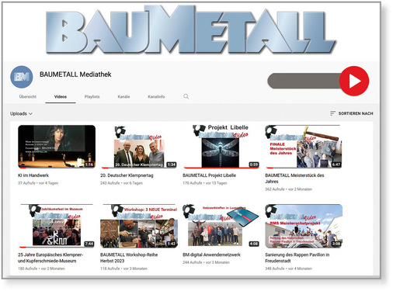Open the Playlists tab
The height and width of the screenshot is (291, 393).
pyautogui.click(x=92, y=96)
